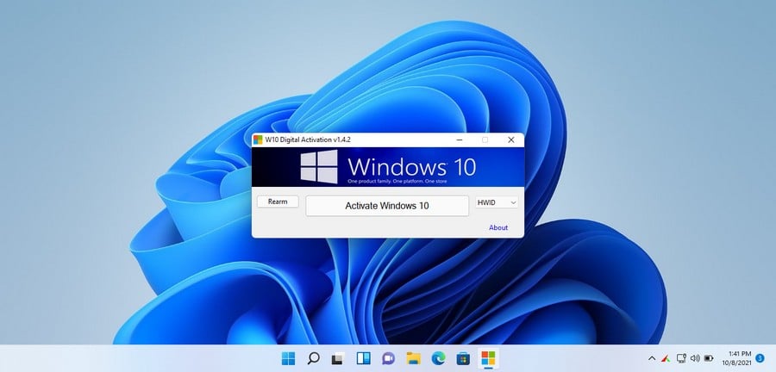Open network status tray icon
This screenshot has width=776, height=372.
coord(681,358)
